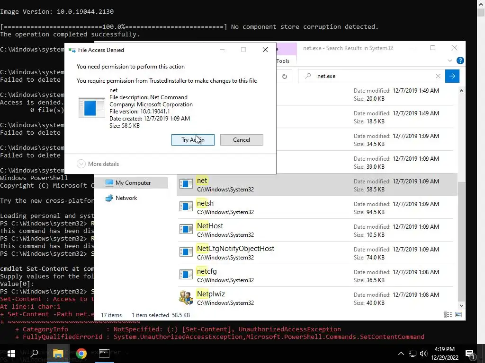Click the My Computer monitor icon
Image resolution: width=485 pixels, height=363 pixels.
(x=109, y=183)
